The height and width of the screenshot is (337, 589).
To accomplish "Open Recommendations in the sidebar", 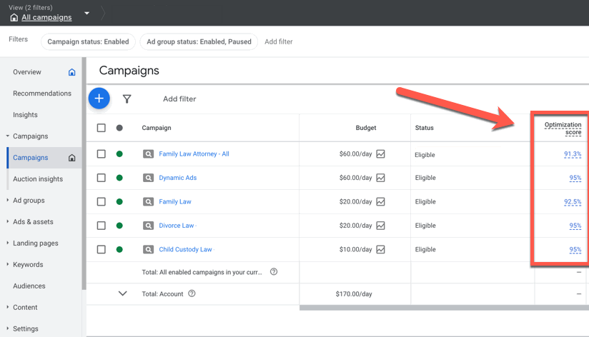I will (x=42, y=94).
